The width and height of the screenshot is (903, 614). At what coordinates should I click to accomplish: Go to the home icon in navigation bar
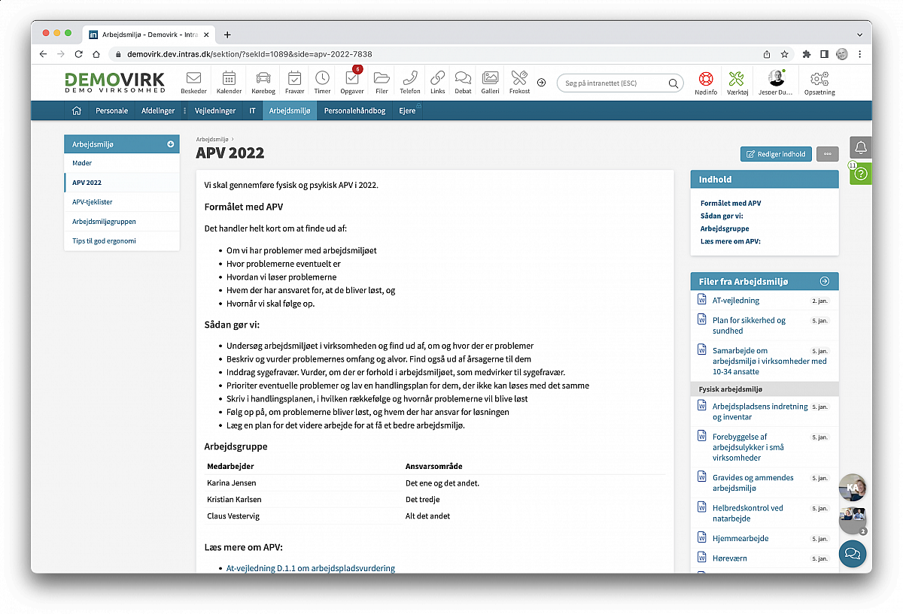click(x=76, y=110)
